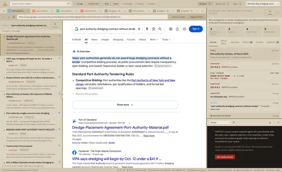Expand Google Tools menu
Viewport: 282px width, 172px height.
pos(166,40)
